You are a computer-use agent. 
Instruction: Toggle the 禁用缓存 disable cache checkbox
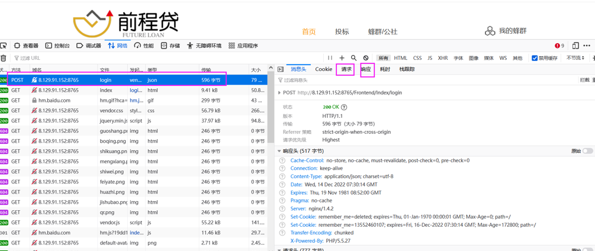coord(535,58)
